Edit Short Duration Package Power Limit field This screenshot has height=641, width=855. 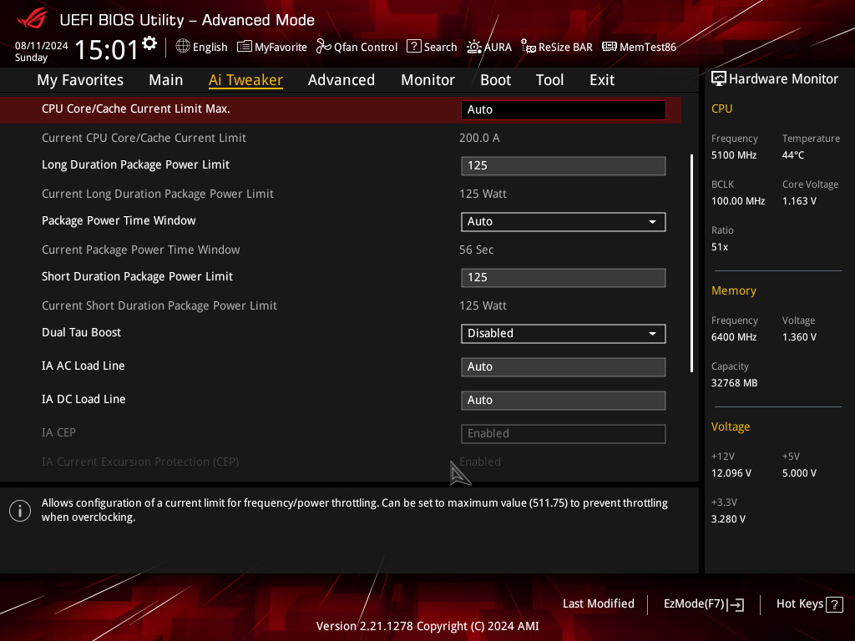564,277
